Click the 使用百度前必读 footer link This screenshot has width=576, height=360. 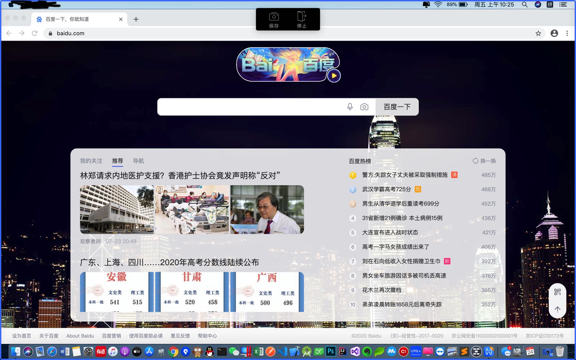146,336
